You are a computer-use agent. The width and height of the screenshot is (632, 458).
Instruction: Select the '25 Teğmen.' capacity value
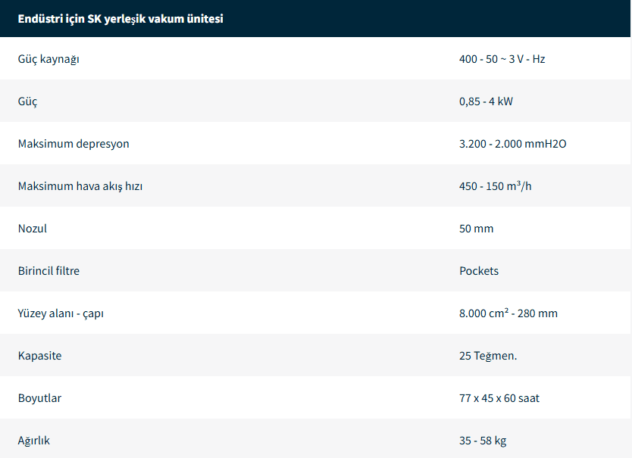pos(488,356)
